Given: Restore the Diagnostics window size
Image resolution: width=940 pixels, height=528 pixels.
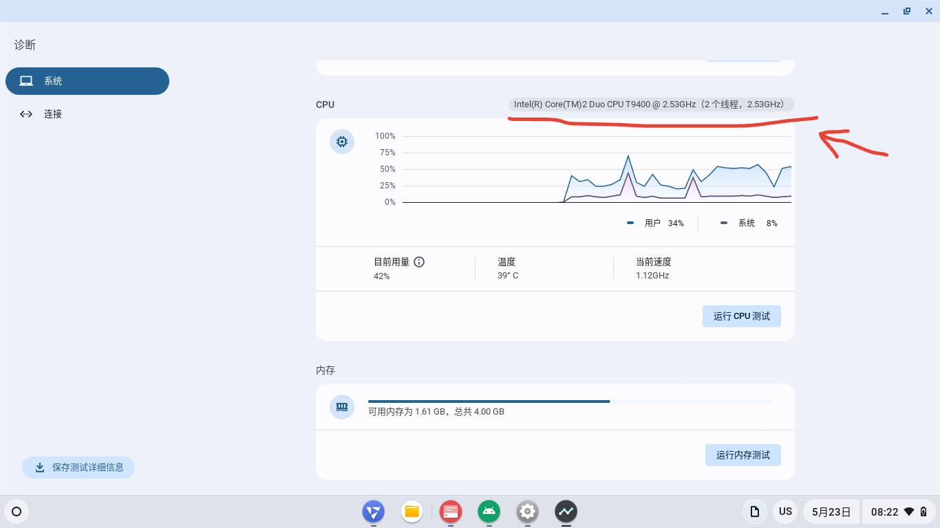Looking at the screenshot, I should coord(907,11).
